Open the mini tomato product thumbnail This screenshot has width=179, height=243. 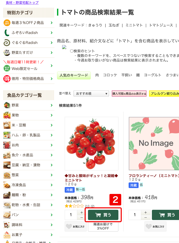(x=92, y=144)
